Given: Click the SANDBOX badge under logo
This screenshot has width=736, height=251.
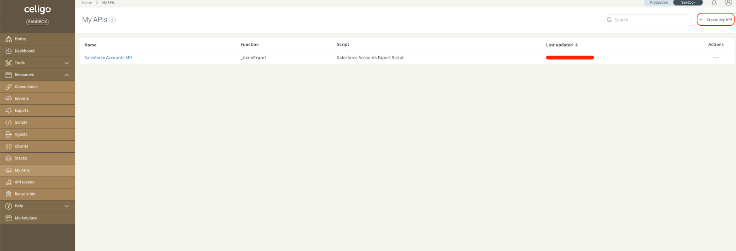Looking at the screenshot, I should [37, 22].
